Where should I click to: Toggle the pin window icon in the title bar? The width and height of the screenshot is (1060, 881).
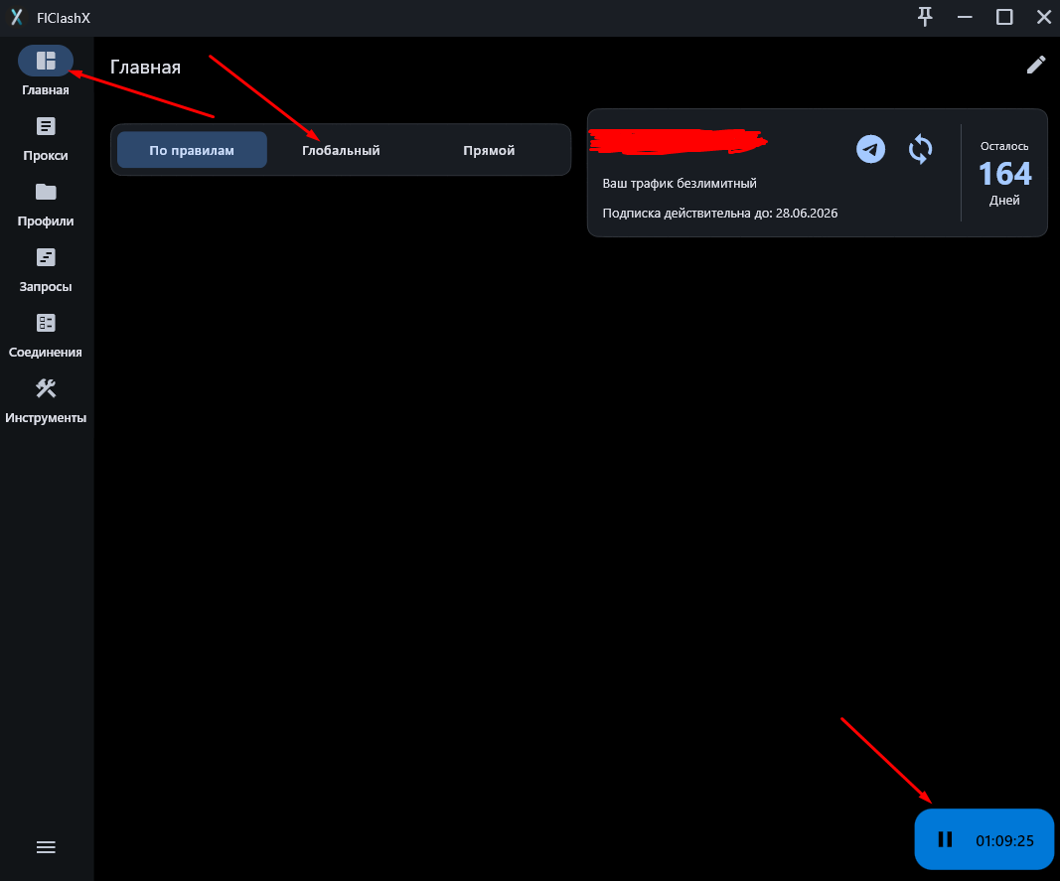(x=925, y=17)
